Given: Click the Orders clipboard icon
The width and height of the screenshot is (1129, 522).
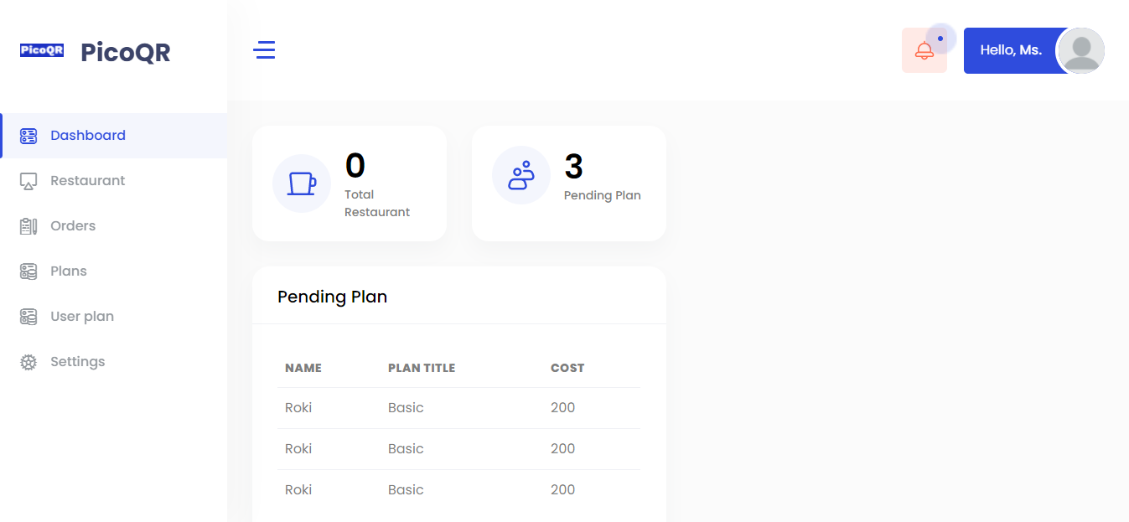Looking at the screenshot, I should coord(28,226).
